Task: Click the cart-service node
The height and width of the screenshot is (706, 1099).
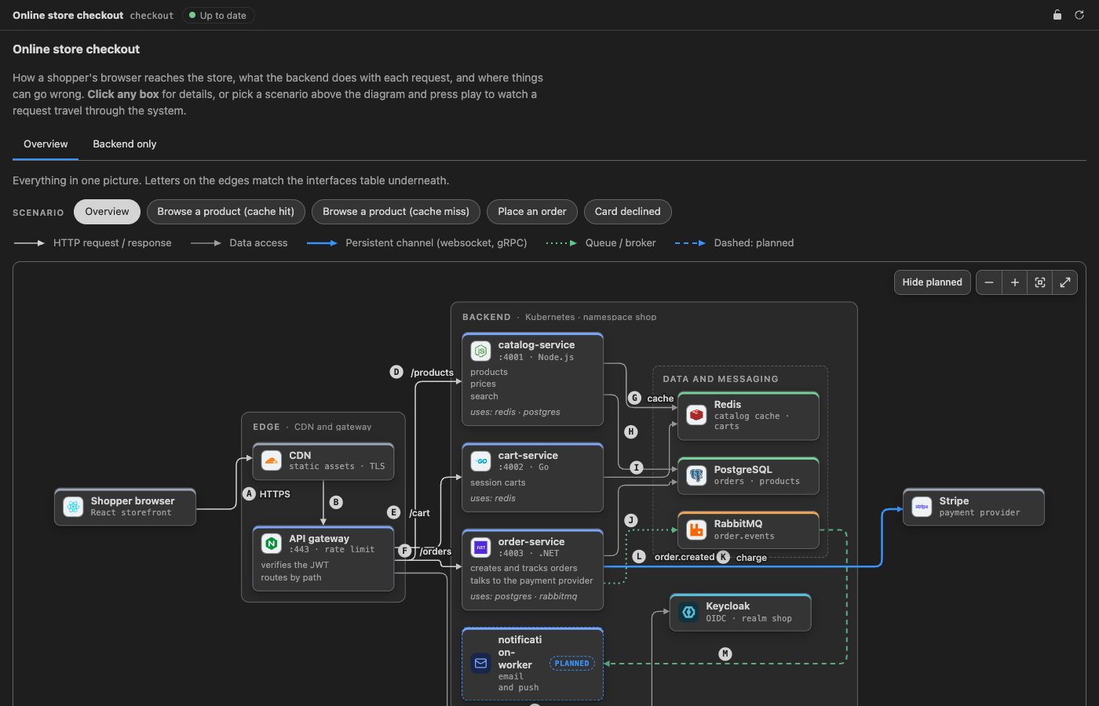Action: point(532,478)
